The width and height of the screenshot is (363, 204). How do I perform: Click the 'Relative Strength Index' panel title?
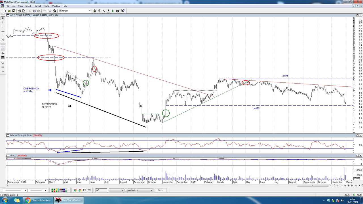[x=21, y=135]
